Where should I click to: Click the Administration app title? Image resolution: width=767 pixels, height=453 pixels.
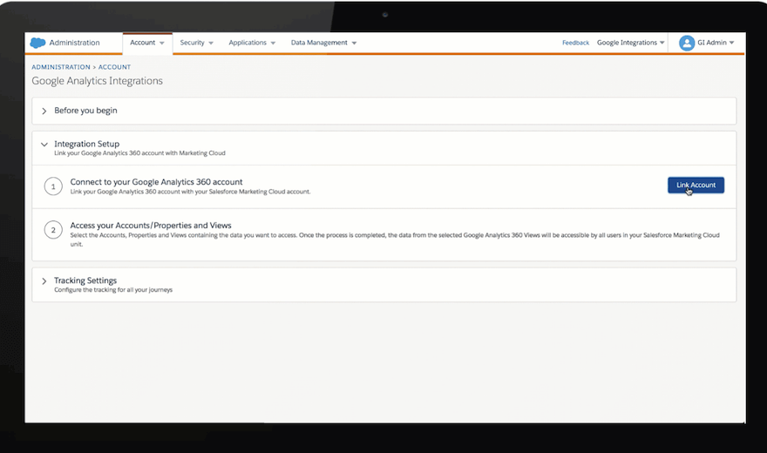pos(74,43)
